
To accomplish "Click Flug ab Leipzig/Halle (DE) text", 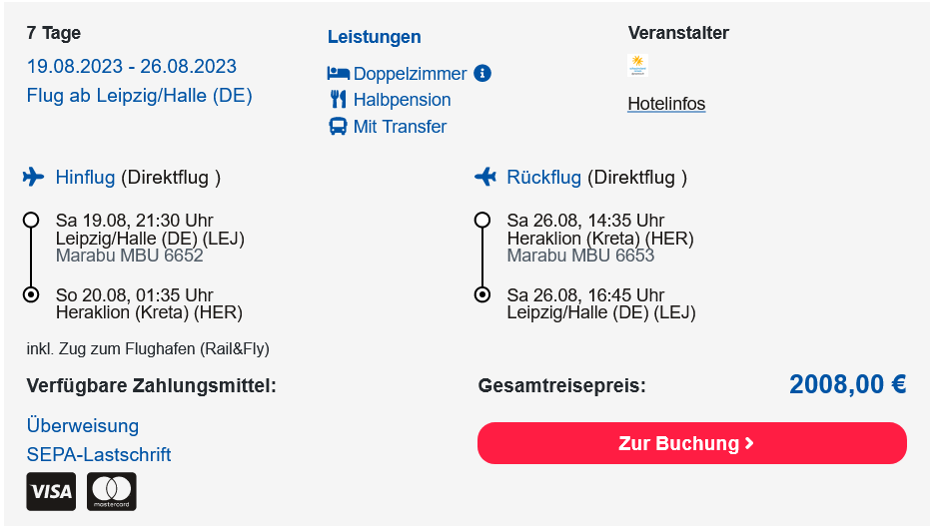I will coord(139,96).
